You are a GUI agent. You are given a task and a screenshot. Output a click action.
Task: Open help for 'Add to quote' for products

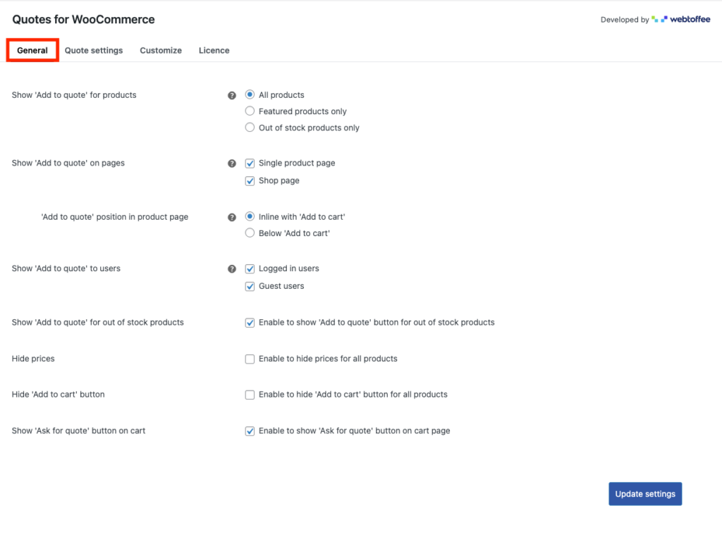231,95
